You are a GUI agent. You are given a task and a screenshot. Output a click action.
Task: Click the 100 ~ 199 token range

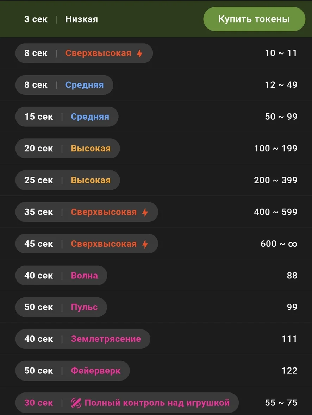(276, 149)
